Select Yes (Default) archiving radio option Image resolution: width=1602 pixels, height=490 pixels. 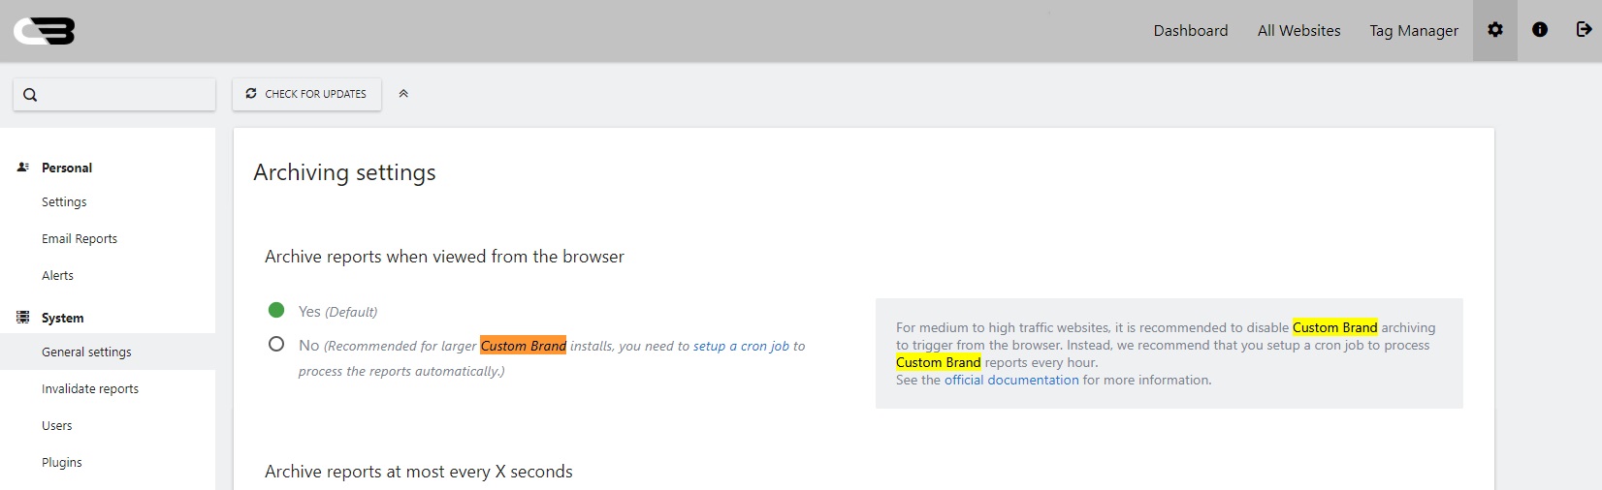pos(276,310)
